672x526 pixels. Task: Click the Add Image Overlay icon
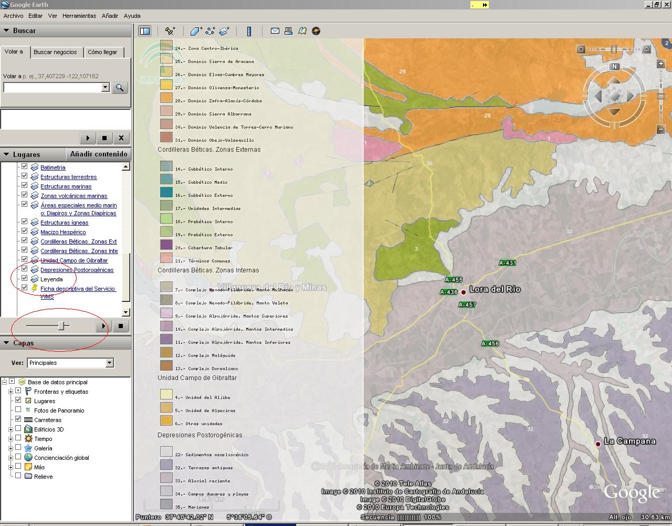pos(224,31)
